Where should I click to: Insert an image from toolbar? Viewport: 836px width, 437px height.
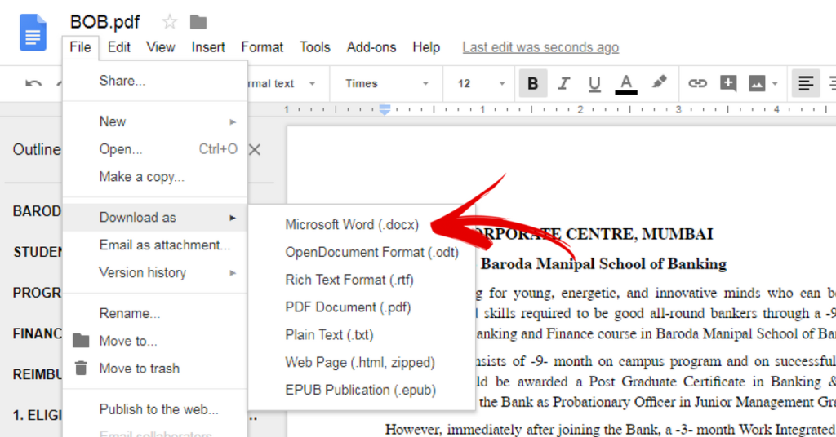(757, 83)
